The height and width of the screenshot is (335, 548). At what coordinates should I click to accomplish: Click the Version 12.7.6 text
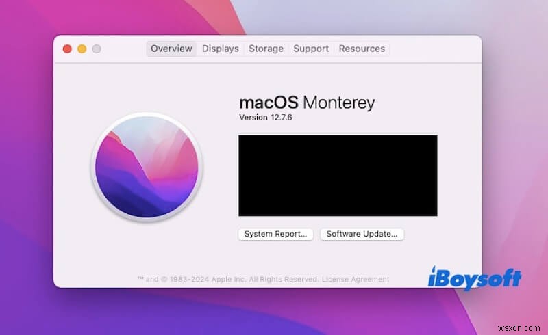(x=266, y=118)
